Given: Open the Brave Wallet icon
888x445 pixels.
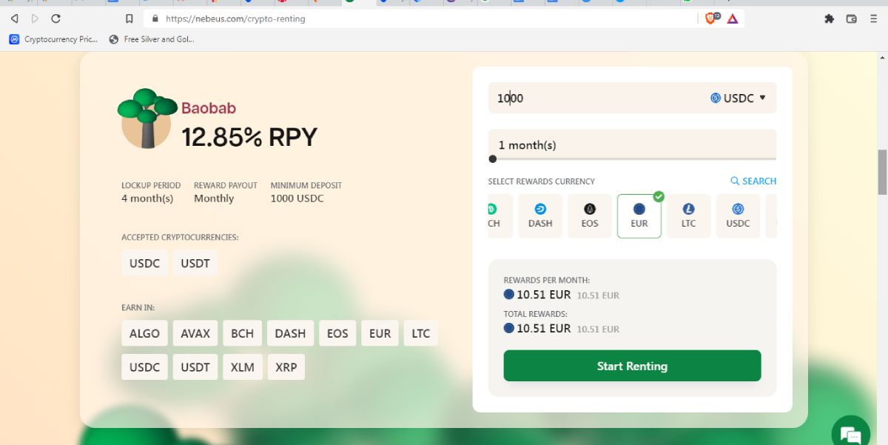Looking at the screenshot, I should pyautogui.click(x=851, y=19).
